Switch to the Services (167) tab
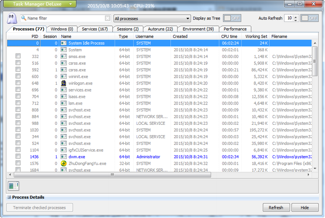 (x=95, y=29)
